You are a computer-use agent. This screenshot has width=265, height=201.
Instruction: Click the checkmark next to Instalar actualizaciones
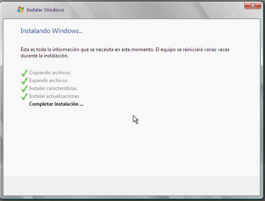[24, 97]
